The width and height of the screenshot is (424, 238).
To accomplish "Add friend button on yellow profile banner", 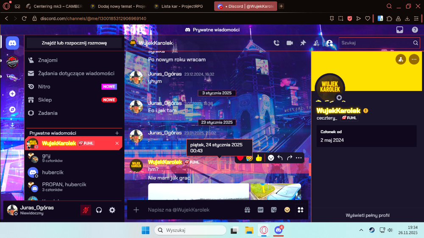I will tap(401, 59).
